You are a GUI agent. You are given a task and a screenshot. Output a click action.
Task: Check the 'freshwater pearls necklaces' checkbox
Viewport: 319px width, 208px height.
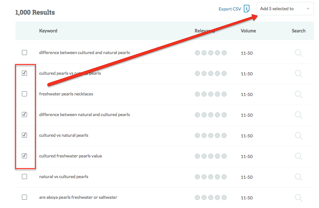[x=24, y=94]
